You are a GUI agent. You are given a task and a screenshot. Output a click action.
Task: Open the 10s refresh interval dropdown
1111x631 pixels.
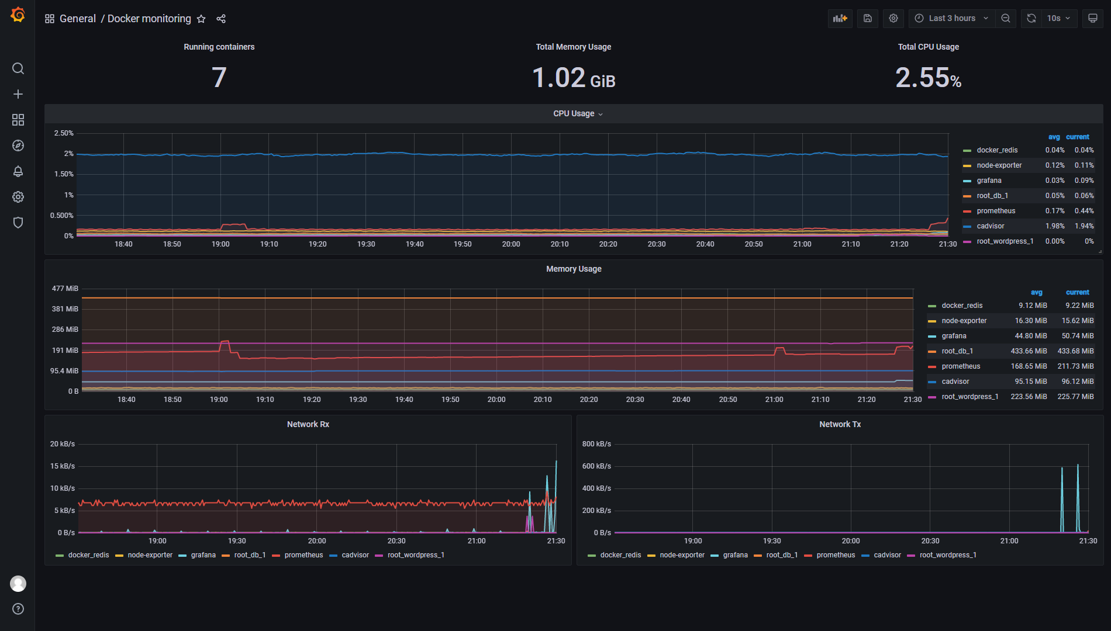(1059, 18)
